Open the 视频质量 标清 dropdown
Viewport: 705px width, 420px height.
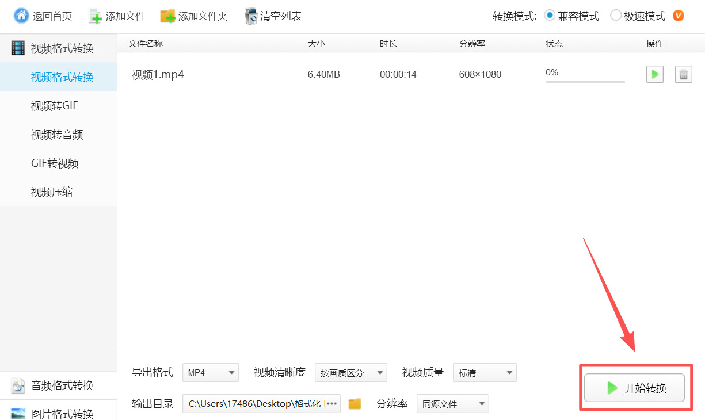coord(485,373)
